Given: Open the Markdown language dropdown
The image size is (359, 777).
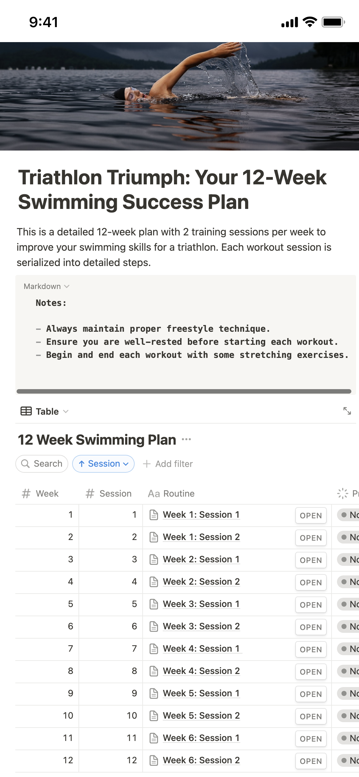Looking at the screenshot, I should pos(47,286).
